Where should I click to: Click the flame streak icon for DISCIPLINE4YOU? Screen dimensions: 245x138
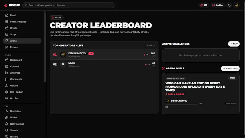144,55
